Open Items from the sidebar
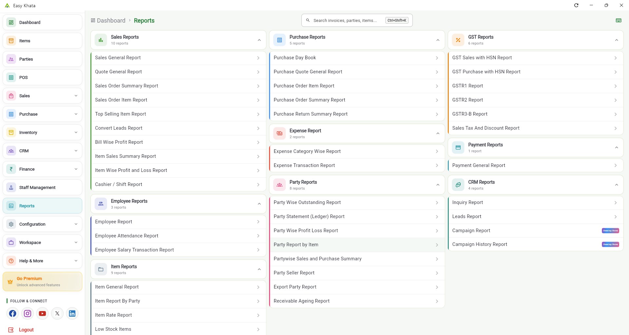Screen dimensions: 629x335 pos(42,41)
